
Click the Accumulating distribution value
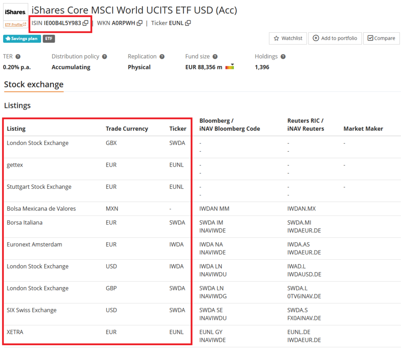[71, 67]
